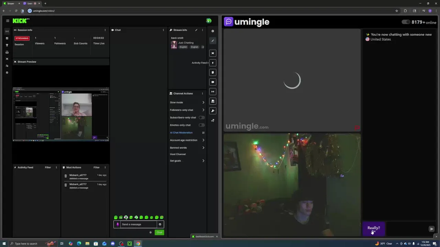This screenshot has height=247, width=440.
Task: Open Channel Actions panel three-dot menu
Action: pos(202,93)
